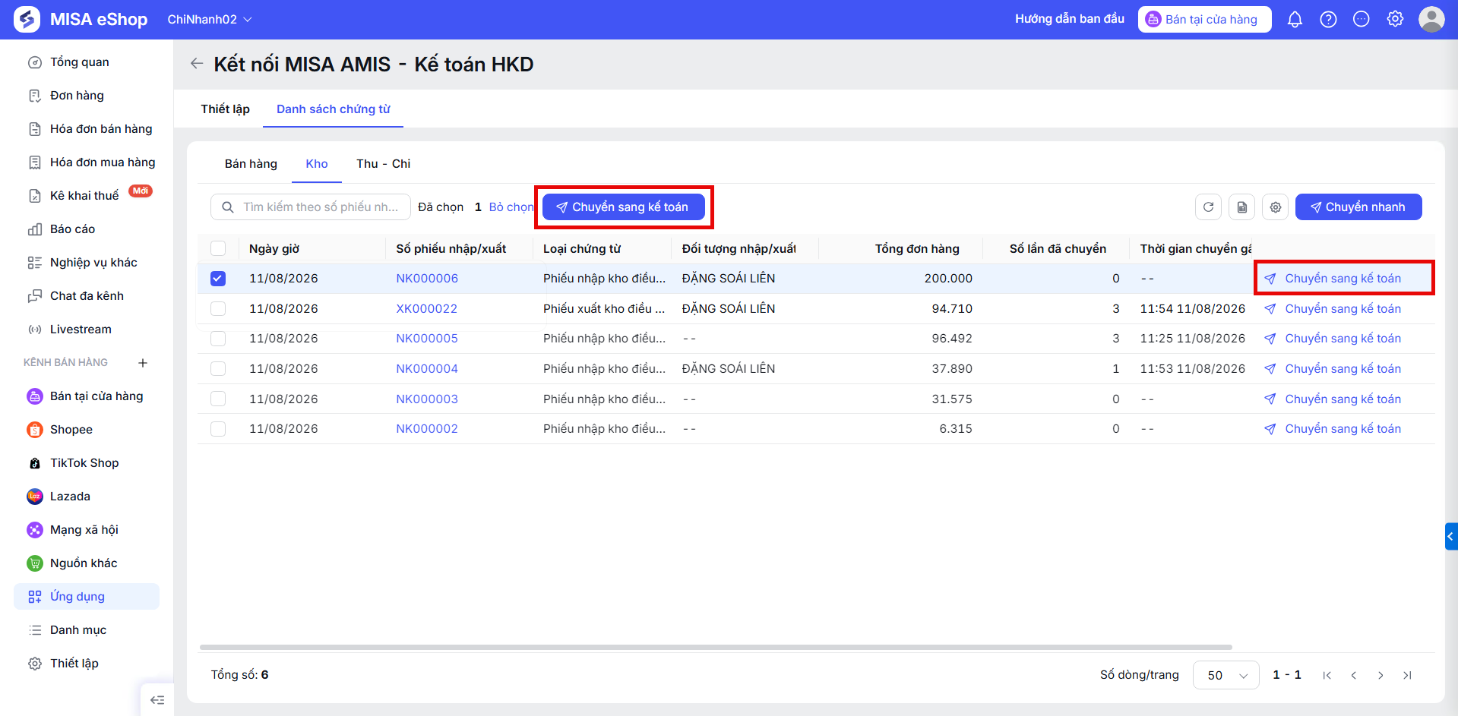The height and width of the screenshot is (716, 1458).
Task: Click the horizontal scrollbar under the table
Action: click(x=716, y=648)
